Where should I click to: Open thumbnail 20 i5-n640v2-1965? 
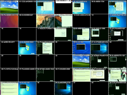tap(99, 34)
